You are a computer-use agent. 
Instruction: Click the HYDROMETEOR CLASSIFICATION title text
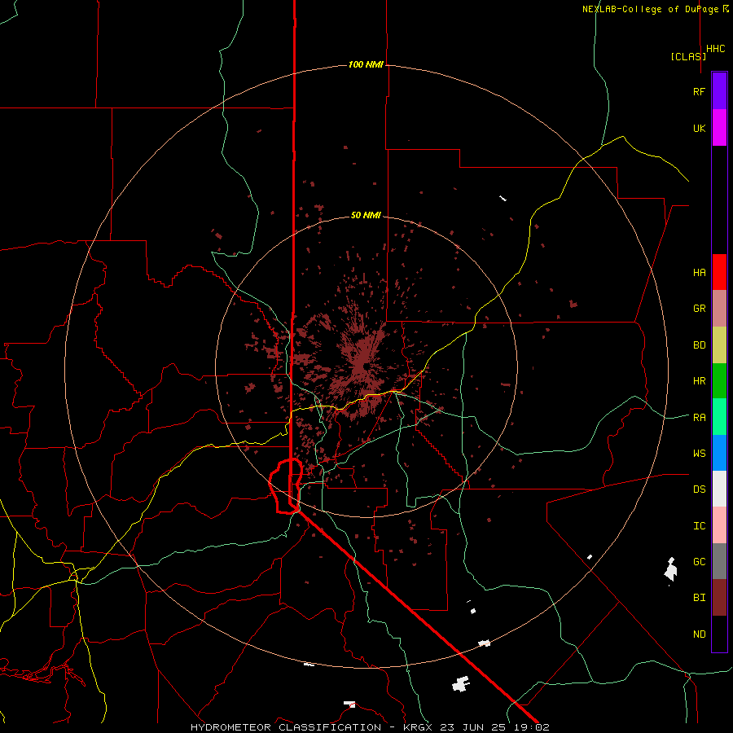[286, 727]
